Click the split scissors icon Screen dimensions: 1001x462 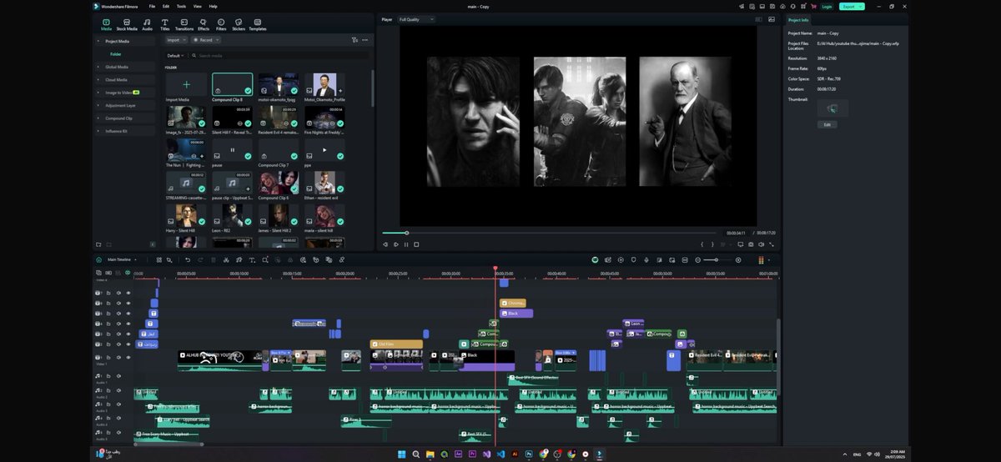226,259
